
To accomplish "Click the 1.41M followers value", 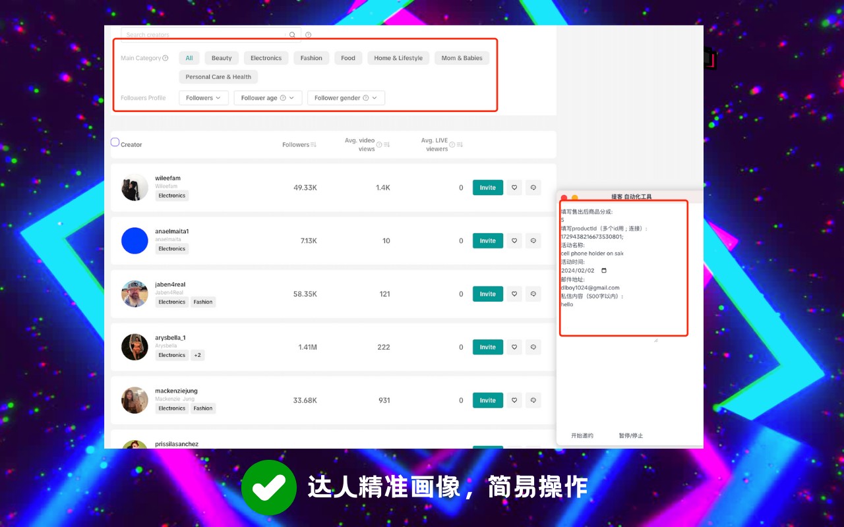I will 307,347.
